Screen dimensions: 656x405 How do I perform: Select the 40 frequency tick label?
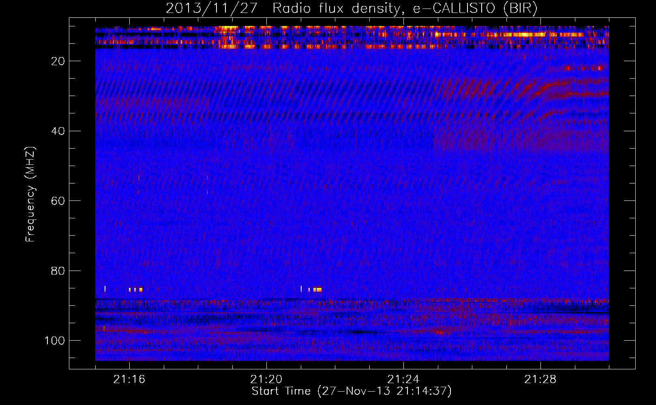click(57, 131)
